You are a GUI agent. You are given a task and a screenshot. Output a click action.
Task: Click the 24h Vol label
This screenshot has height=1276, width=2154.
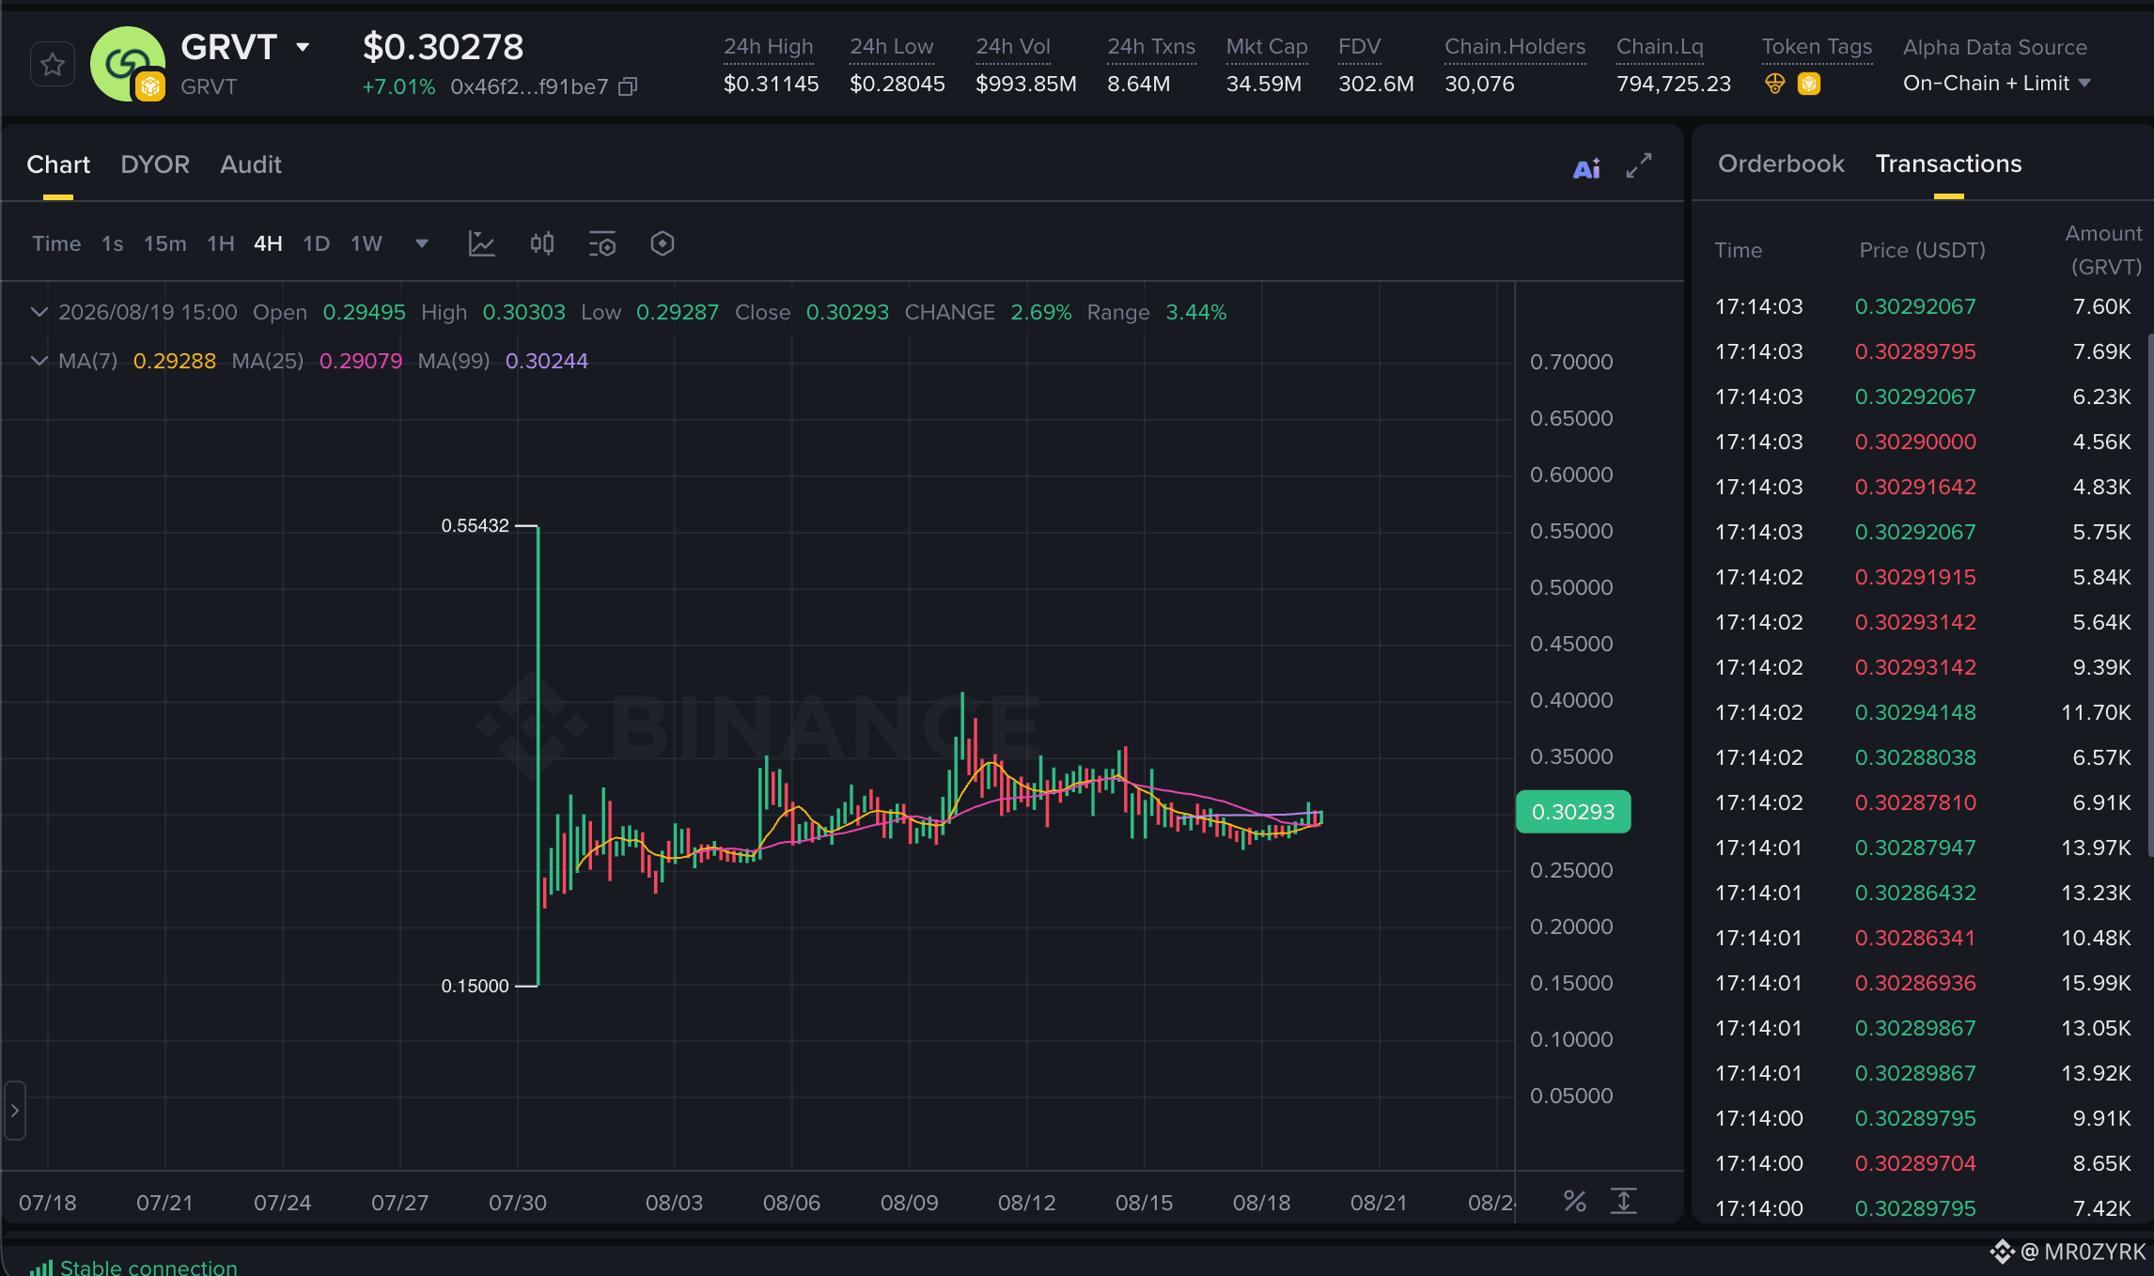1013,47
